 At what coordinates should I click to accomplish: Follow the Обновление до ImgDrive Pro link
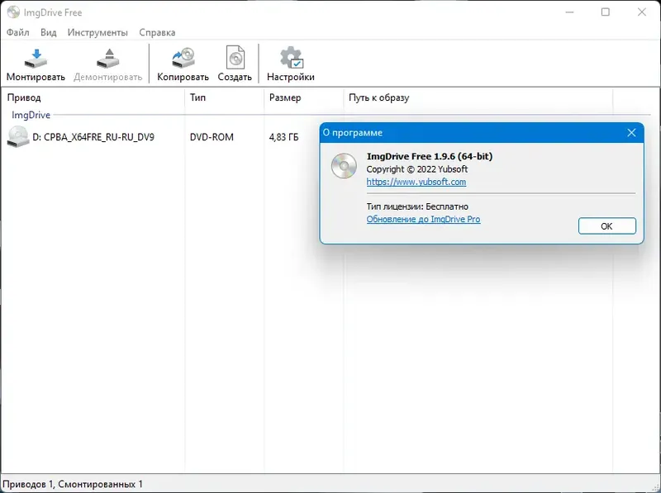click(423, 219)
